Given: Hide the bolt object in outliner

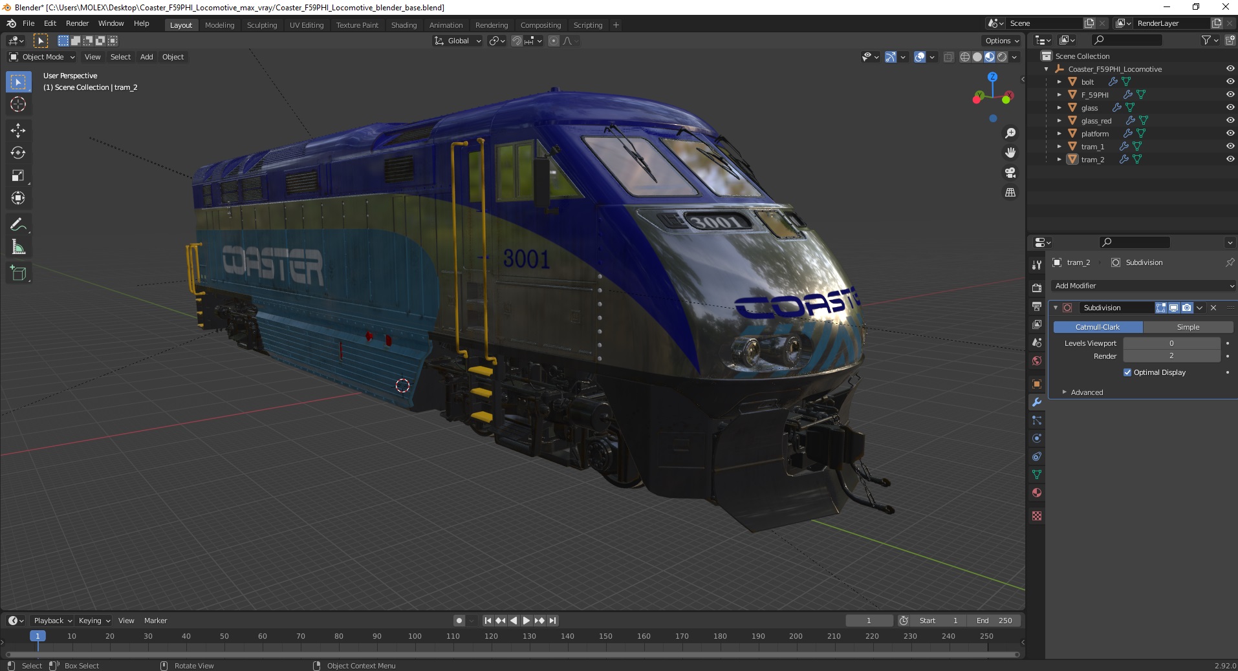Looking at the screenshot, I should pyautogui.click(x=1230, y=81).
